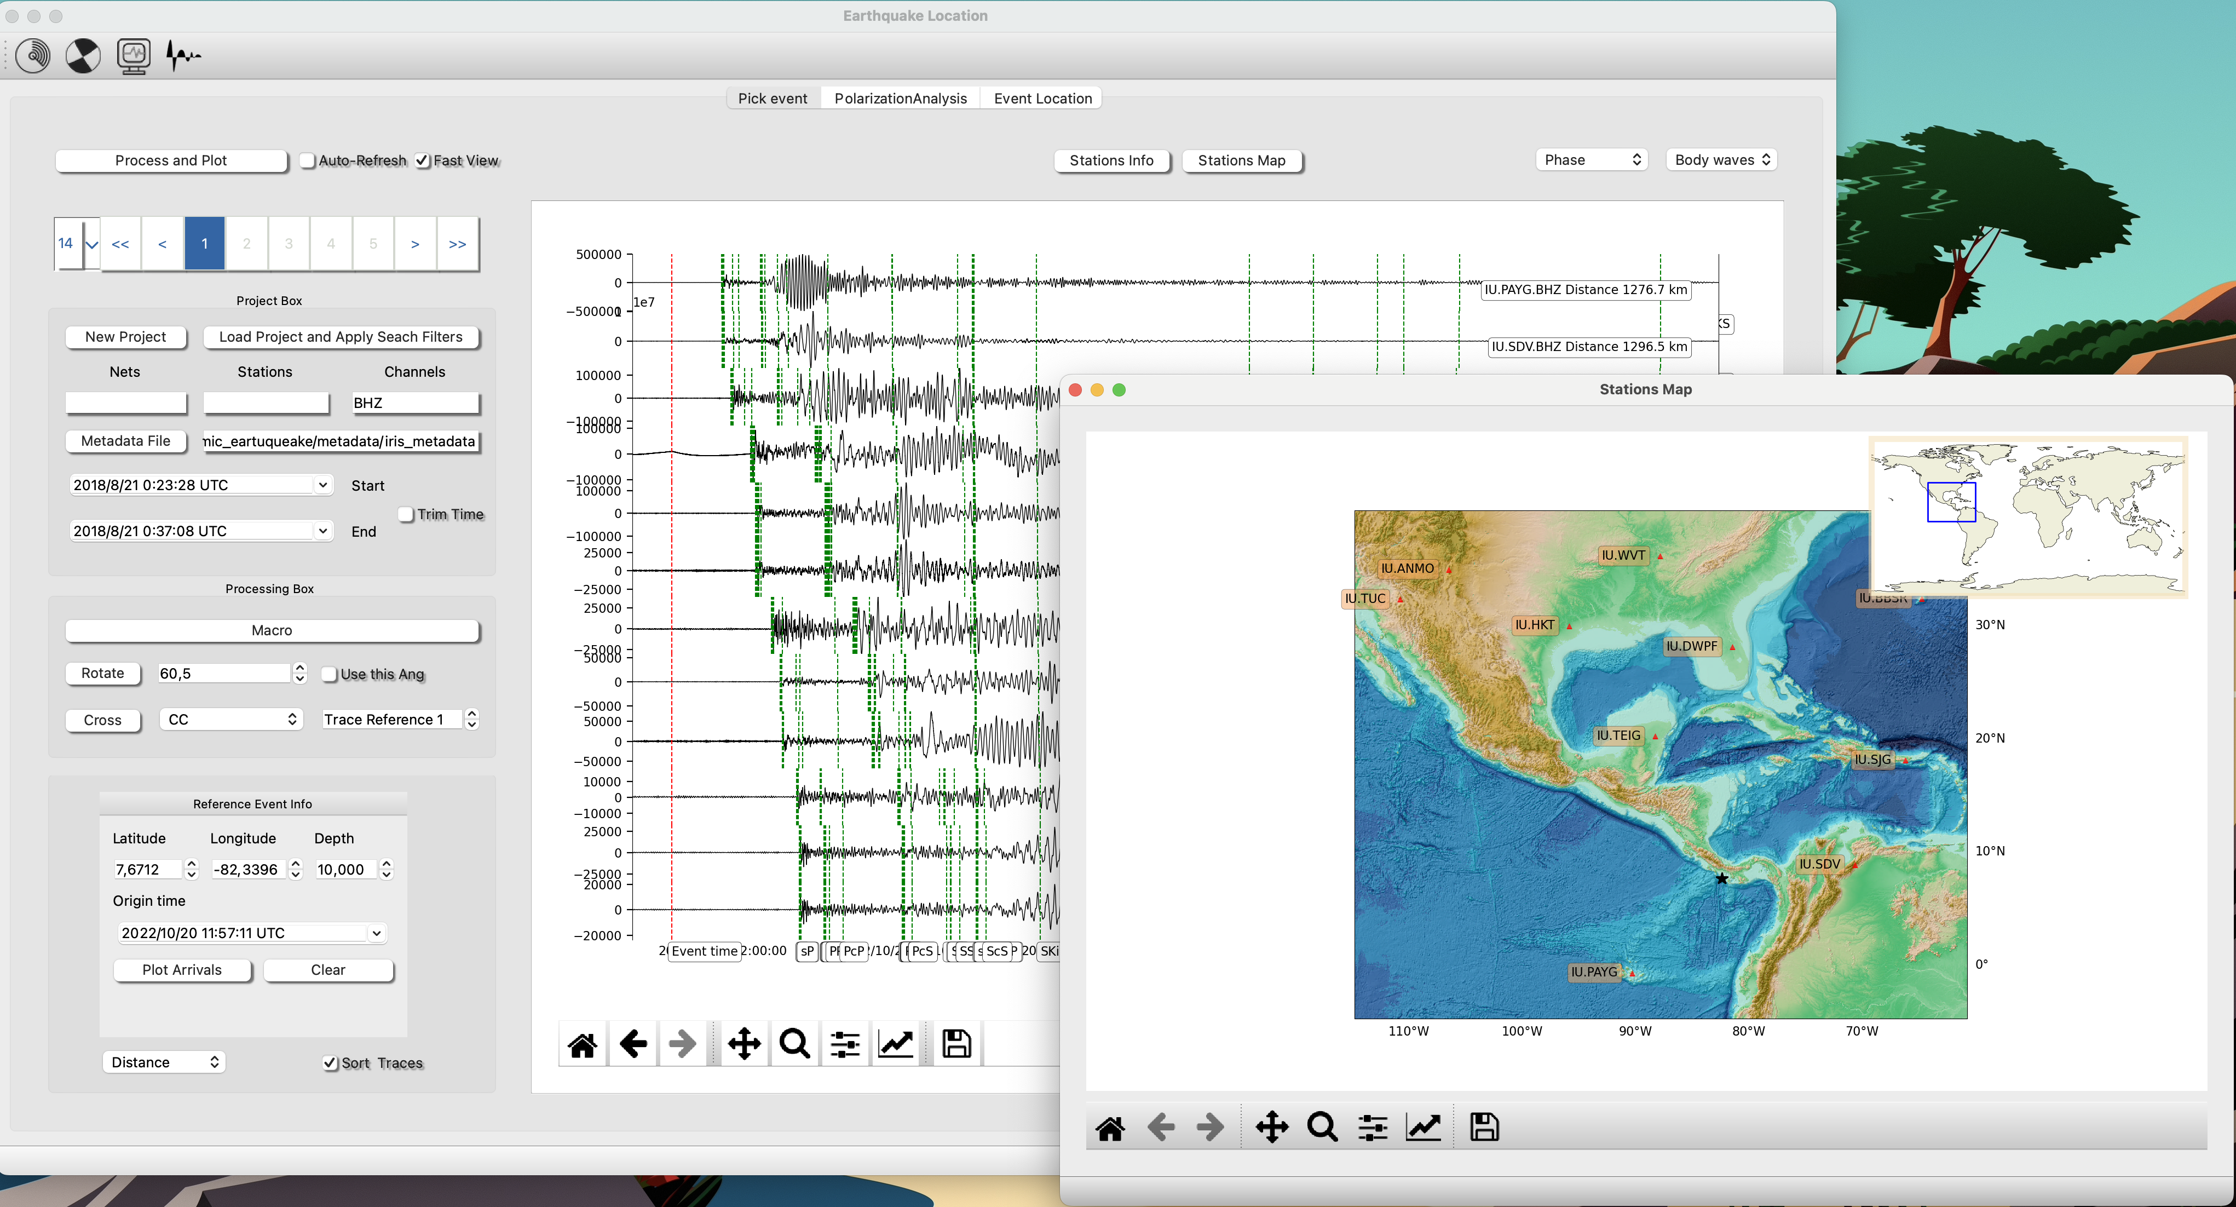Adjust the Trace Reference stepper

pos(471,720)
